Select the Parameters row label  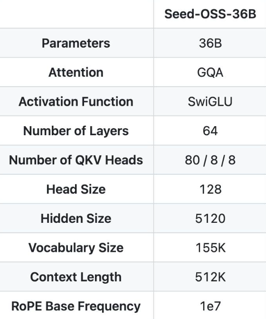[x=76, y=43]
